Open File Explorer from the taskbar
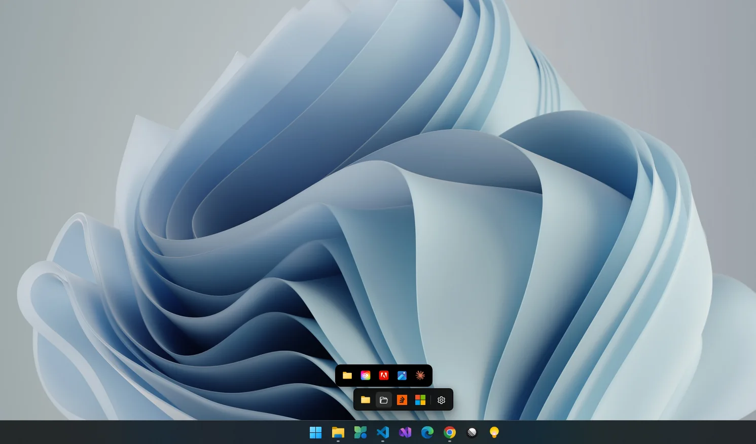Screen dimensions: 756x444 click(338, 432)
